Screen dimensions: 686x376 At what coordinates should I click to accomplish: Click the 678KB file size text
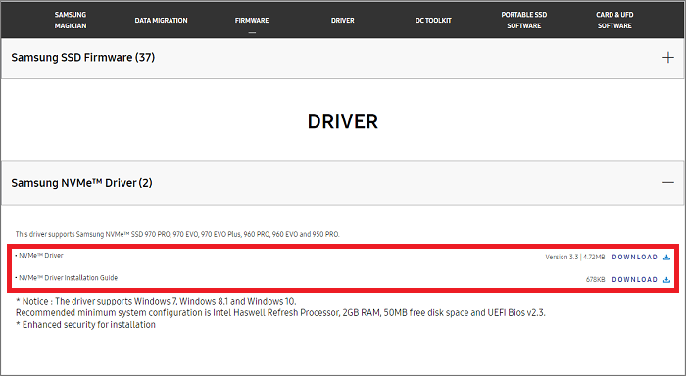tap(596, 280)
